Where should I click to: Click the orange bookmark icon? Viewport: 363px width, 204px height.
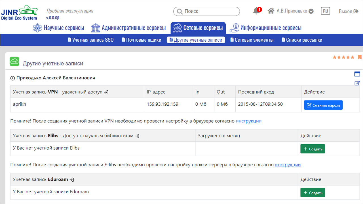360,57
